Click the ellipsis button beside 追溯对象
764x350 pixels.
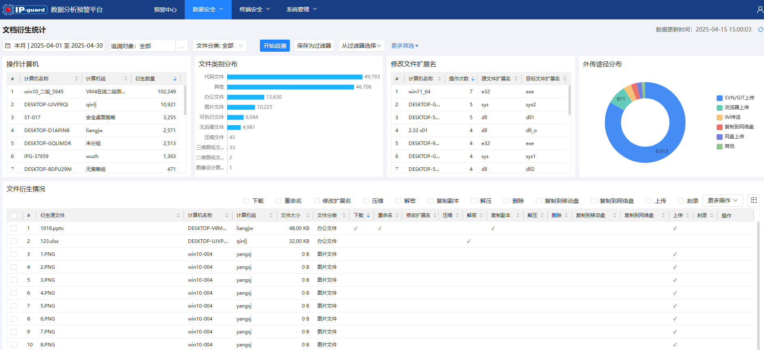182,46
